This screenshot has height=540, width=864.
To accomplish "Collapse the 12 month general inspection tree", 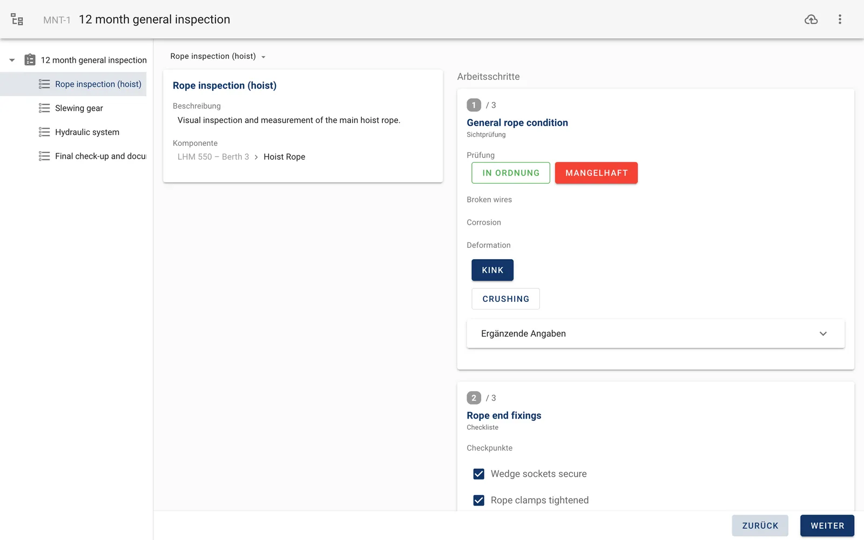I will click(x=12, y=60).
